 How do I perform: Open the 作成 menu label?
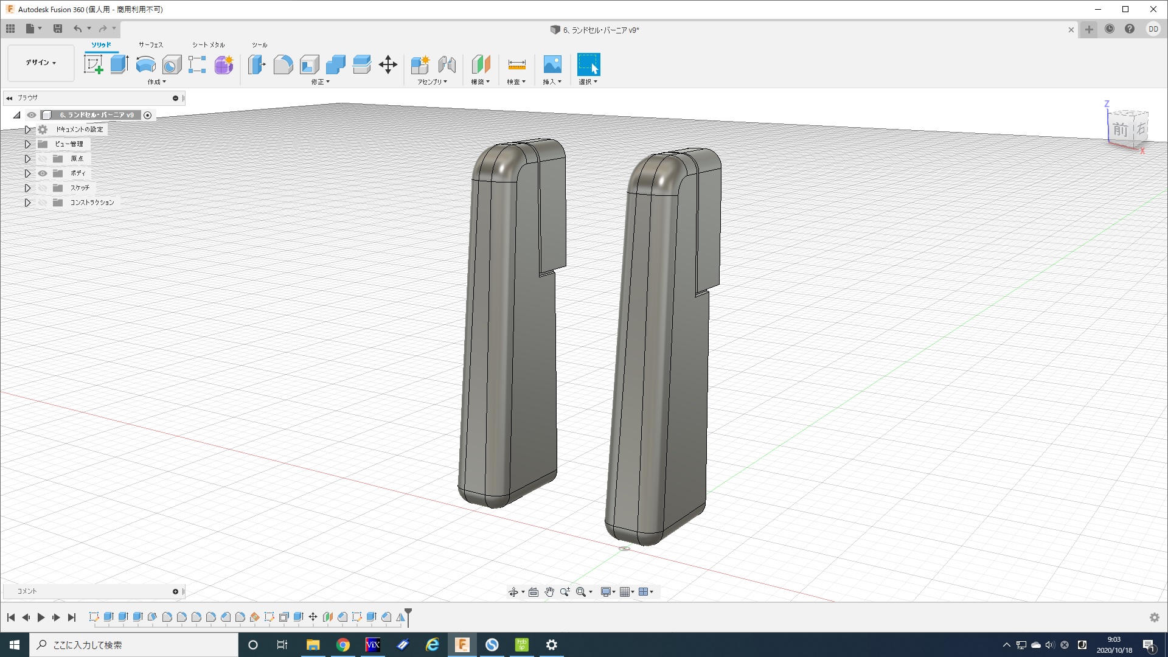156,82
